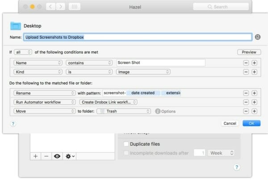Image resolution: width=268 pixels, height=180 pixels.
Task: Open the 'all' conditions match dropdown
Action: point(23,52)
